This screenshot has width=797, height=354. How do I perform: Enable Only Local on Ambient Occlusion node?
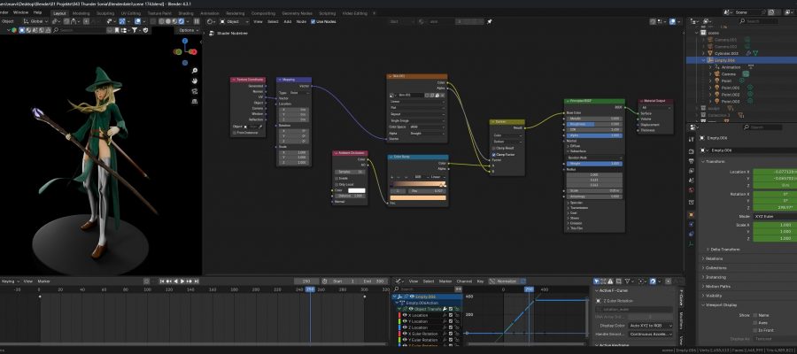click(x=337, y=184)
